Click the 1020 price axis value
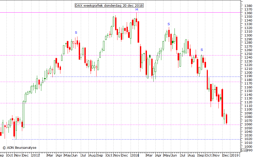 (248, 139)
